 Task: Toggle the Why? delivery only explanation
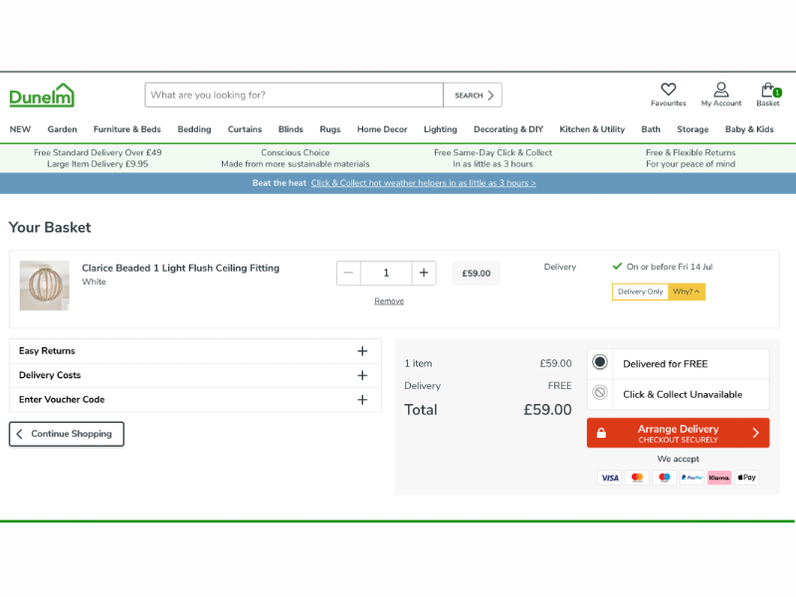click(x=687, y=292)
